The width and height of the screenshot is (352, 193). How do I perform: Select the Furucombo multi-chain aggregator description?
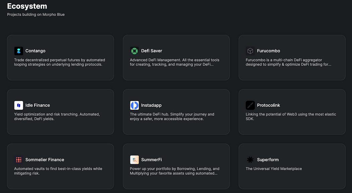tap(288, 62)
